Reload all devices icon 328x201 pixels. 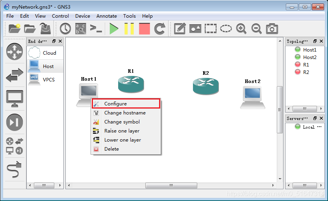[160, 29]
